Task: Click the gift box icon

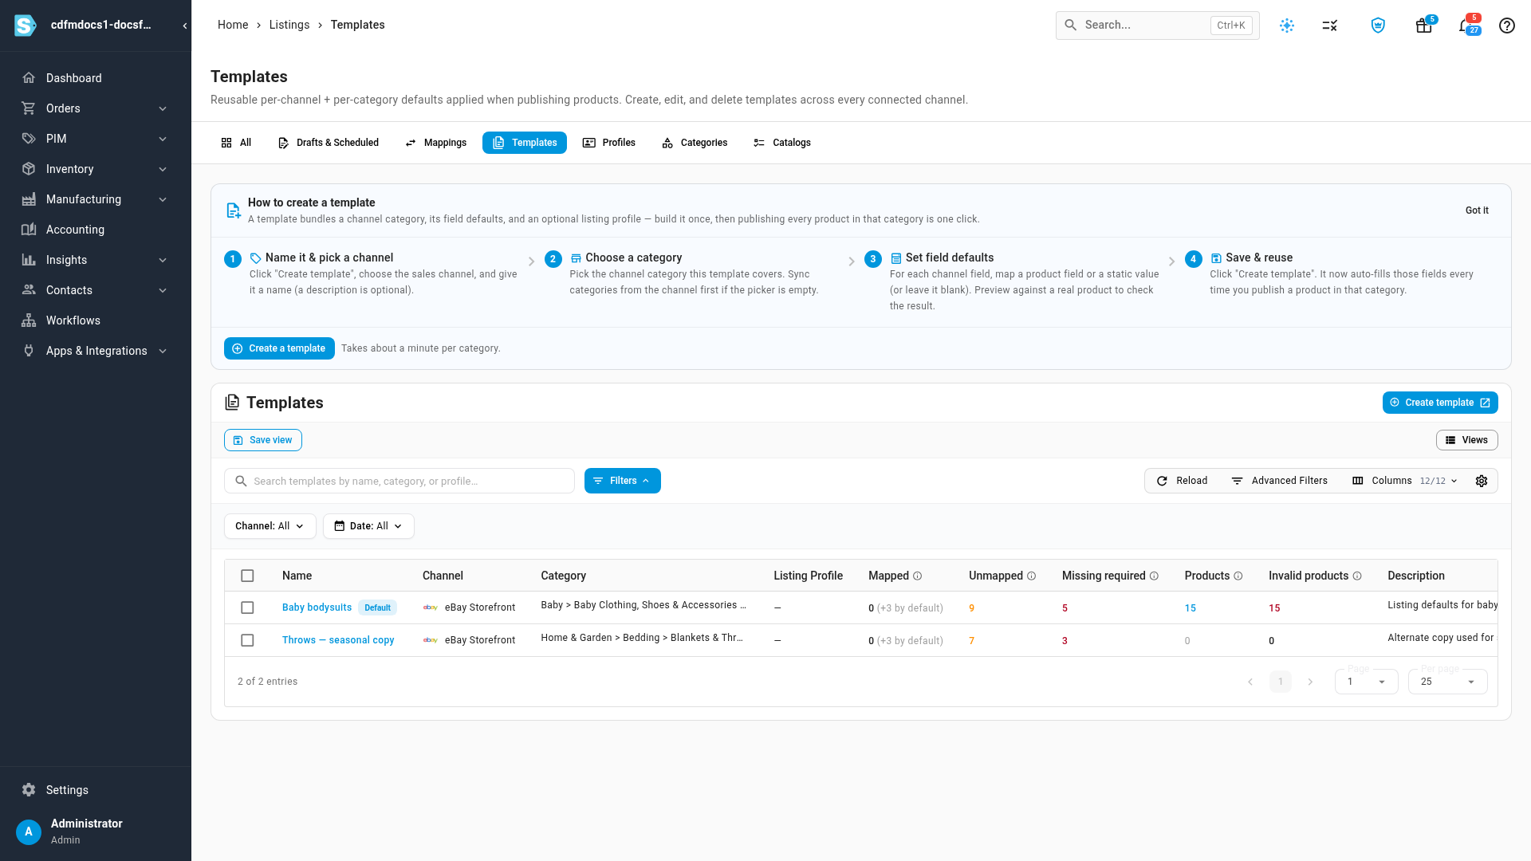Action: (1423, 26)
